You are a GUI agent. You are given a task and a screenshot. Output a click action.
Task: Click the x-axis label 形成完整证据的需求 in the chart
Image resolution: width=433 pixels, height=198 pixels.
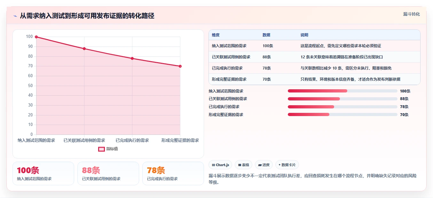pyautogui.click(x=180, y=140)
